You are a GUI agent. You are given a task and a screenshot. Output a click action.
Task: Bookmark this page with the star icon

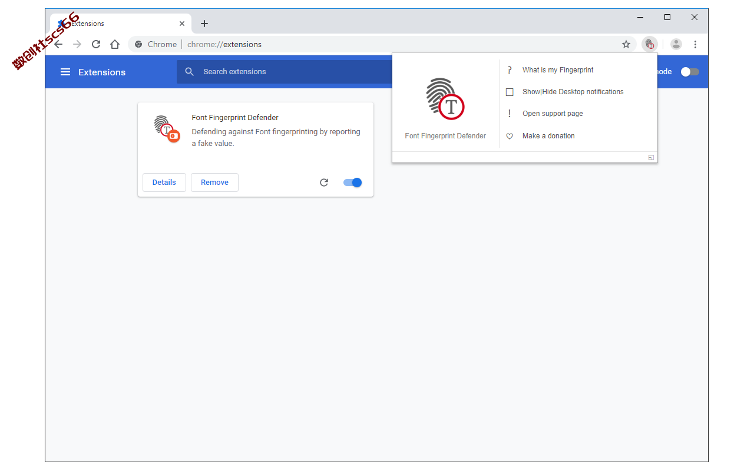(x=626, y=44)
